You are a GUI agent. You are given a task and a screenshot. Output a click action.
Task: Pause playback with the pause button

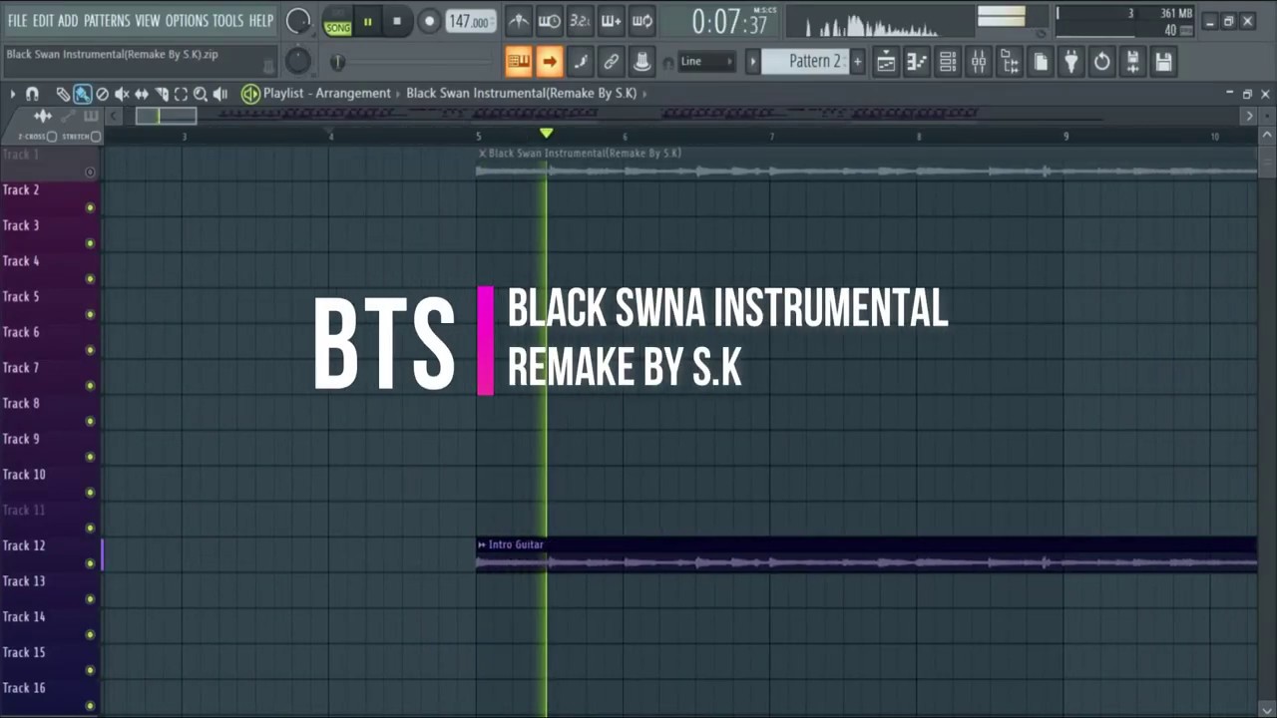[x=367, y=21]
